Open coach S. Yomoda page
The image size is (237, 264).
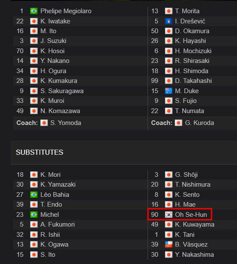(66, 123)
